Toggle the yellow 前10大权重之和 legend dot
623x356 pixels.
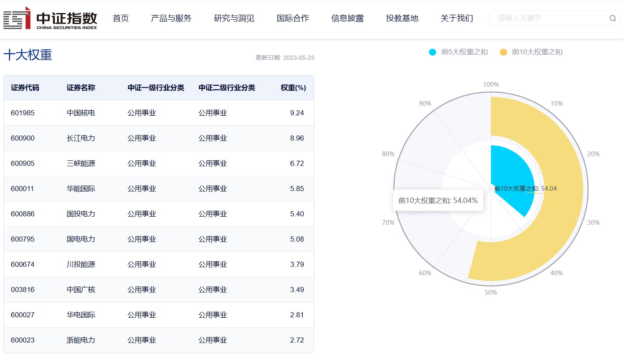pos(503,52)
